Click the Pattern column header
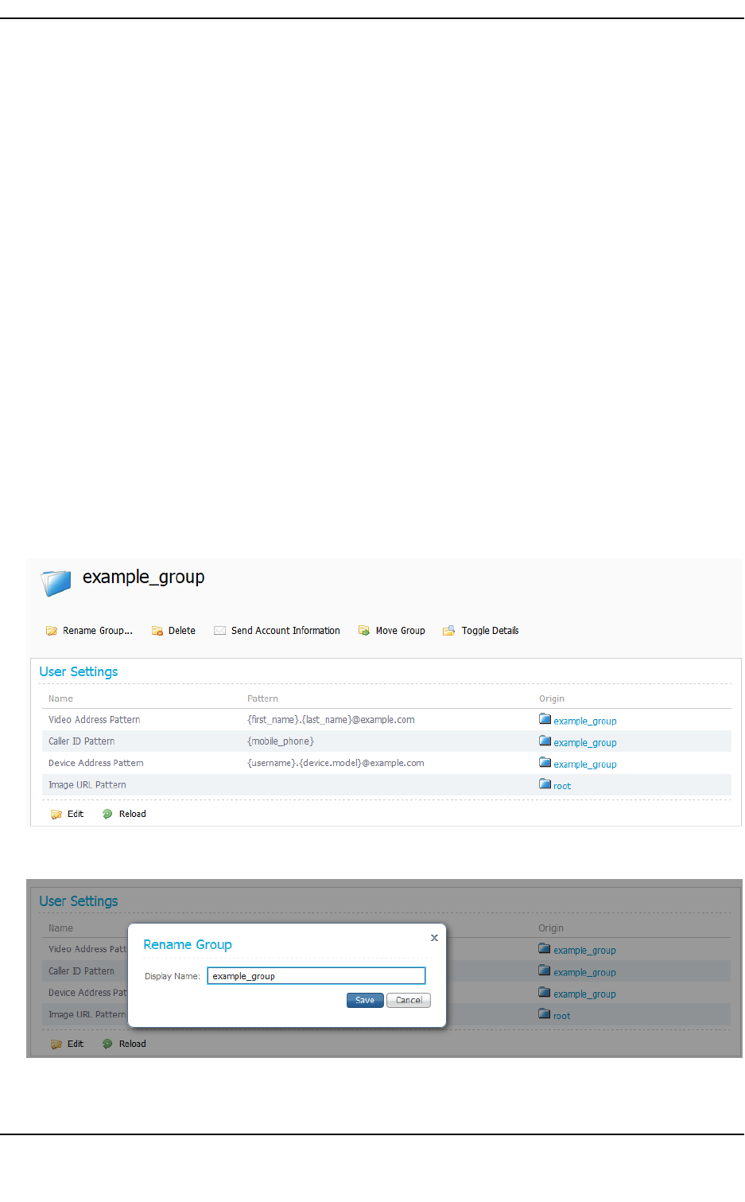The image size is (745, 1202). 262,698
